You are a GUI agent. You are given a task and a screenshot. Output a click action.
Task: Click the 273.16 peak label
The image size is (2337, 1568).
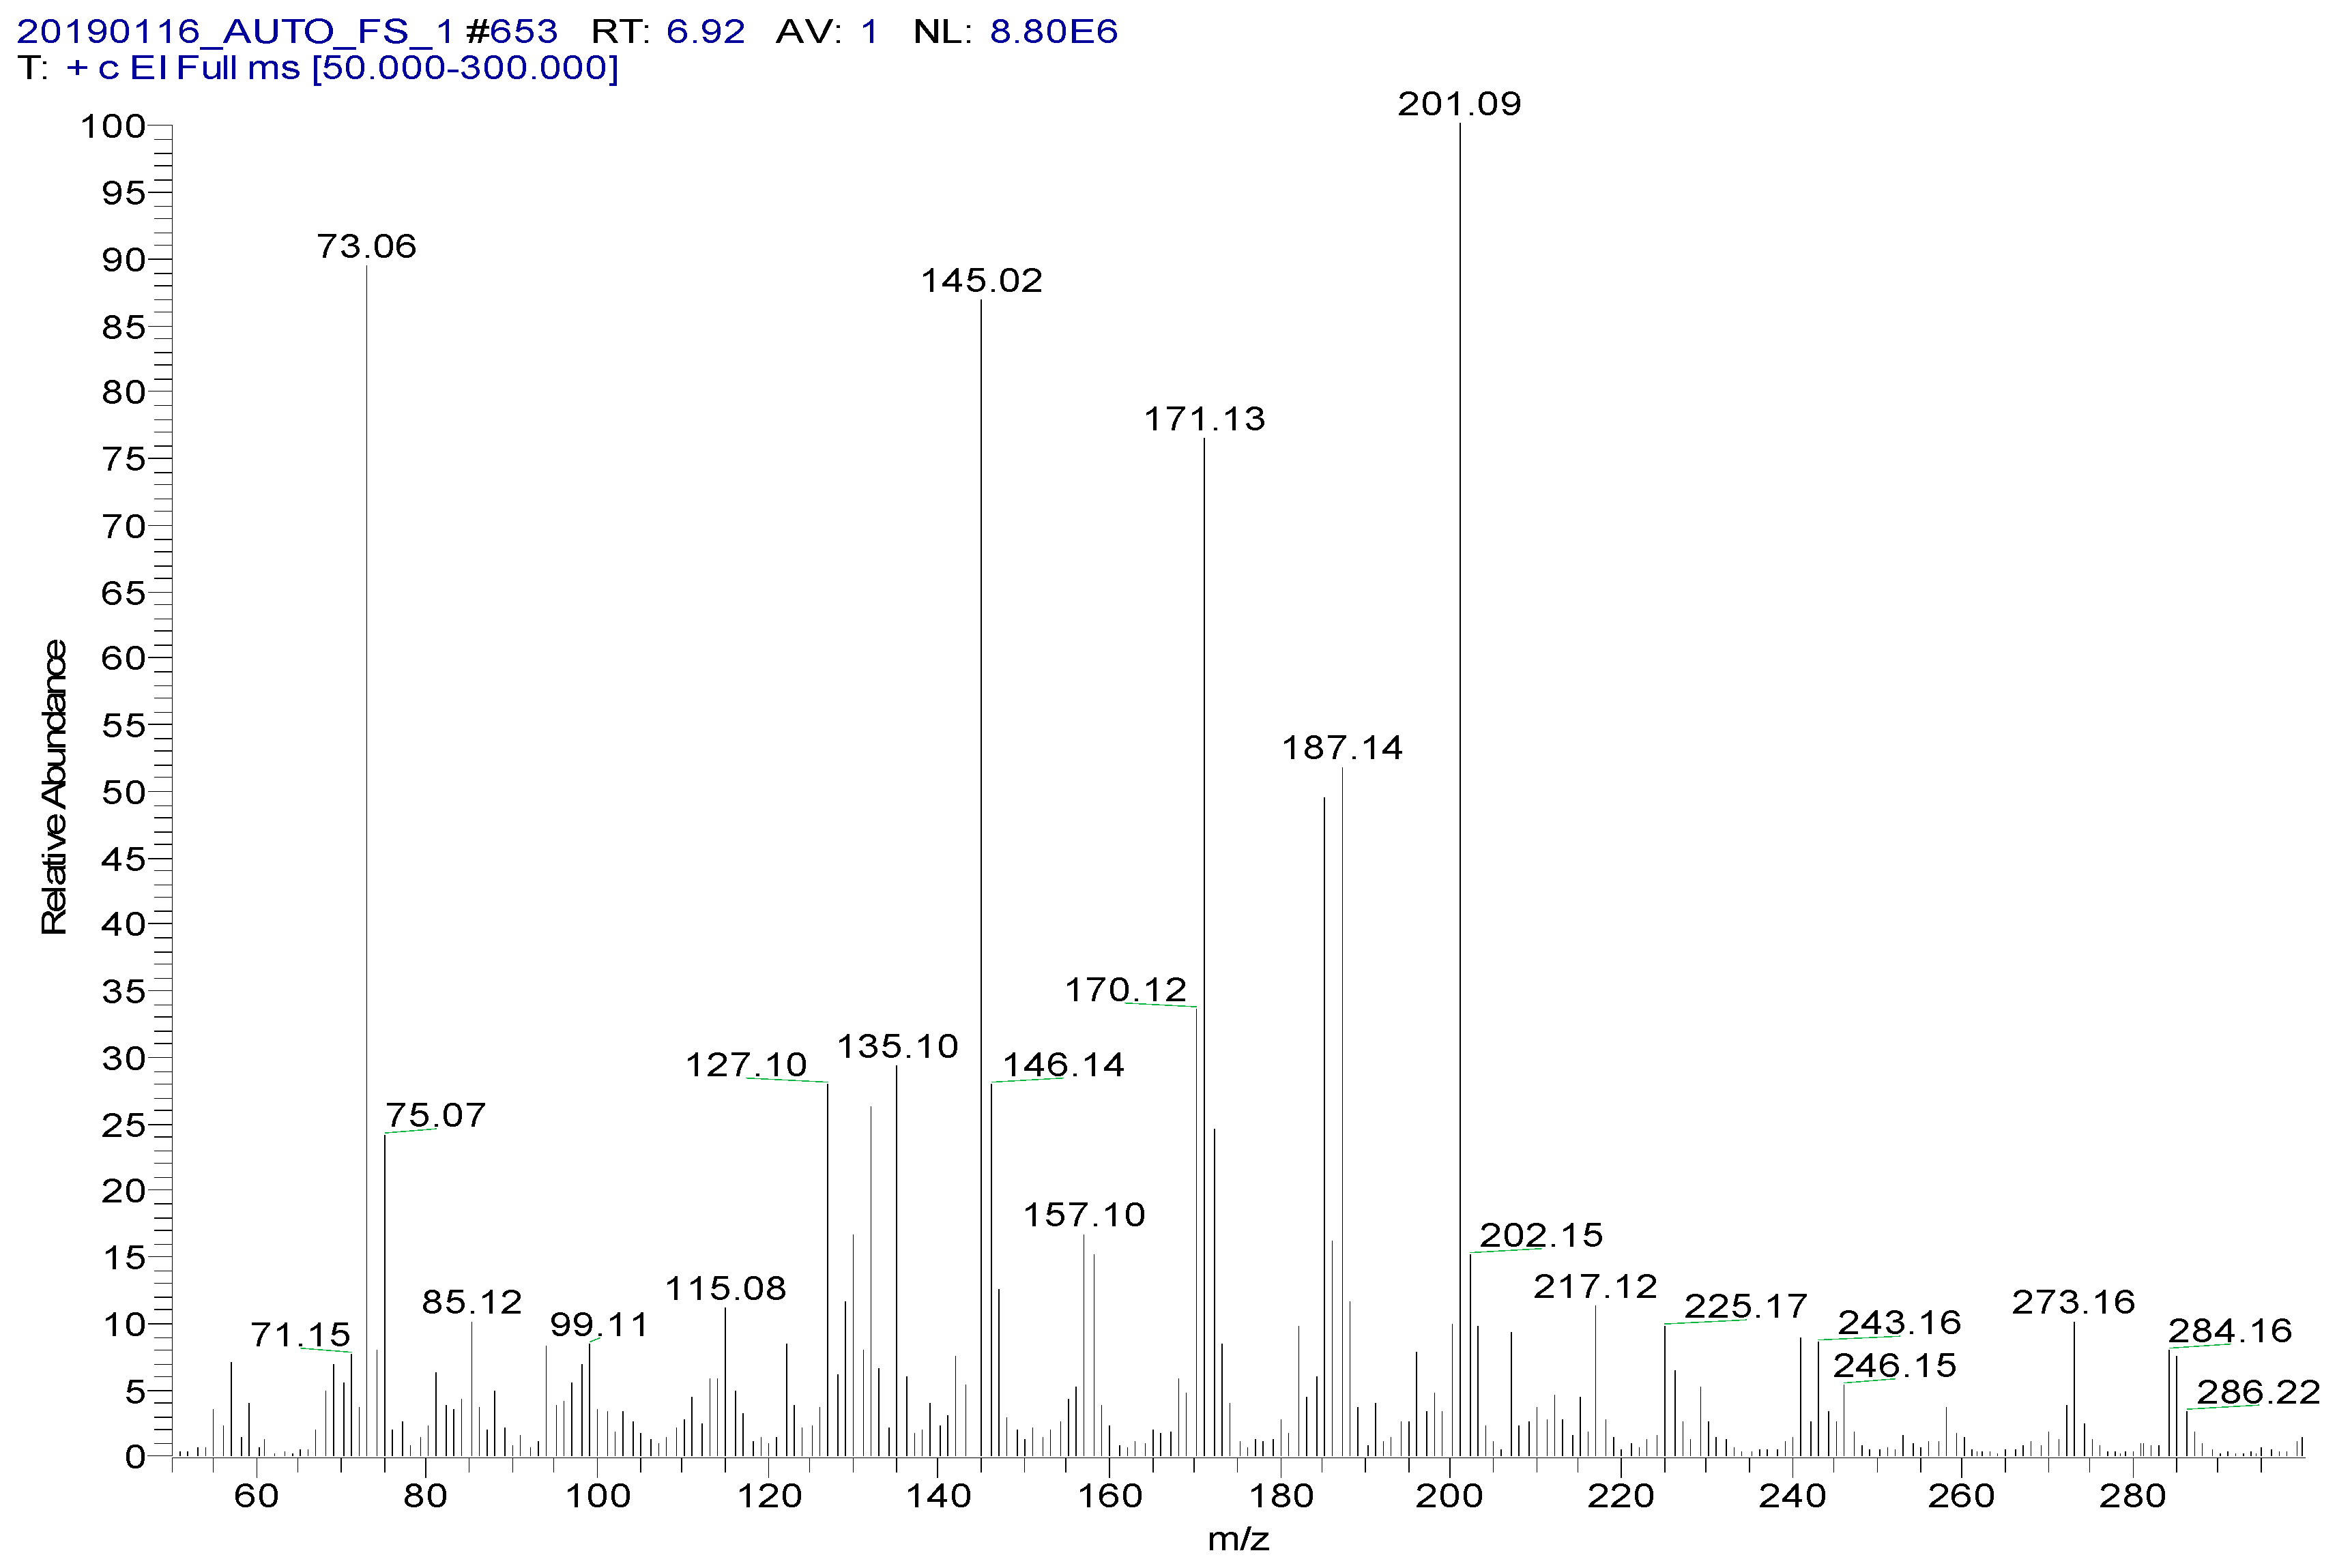[x=2073, y=1302]
